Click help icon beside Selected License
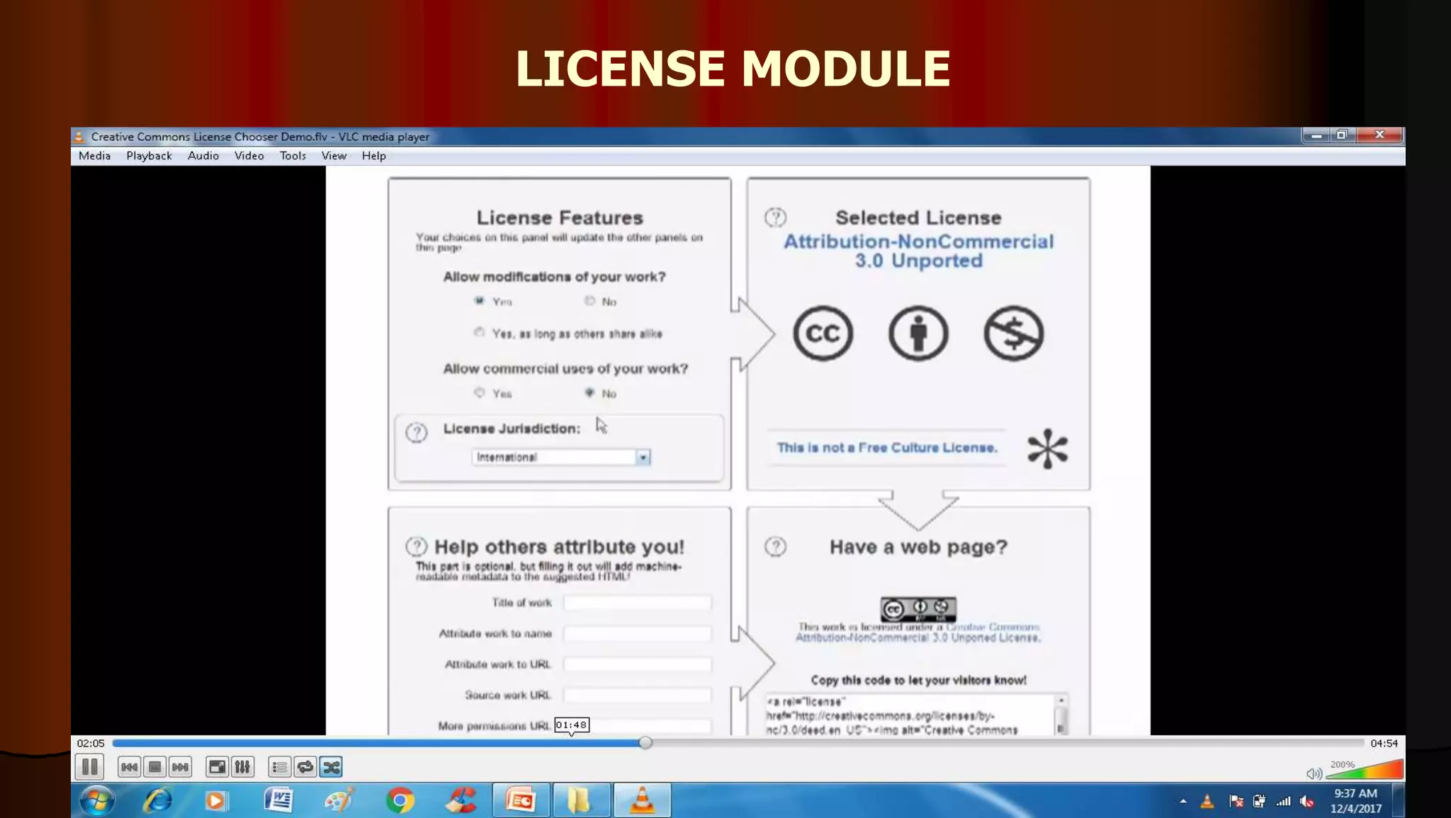This screenshot has height=818, width=1451. [775, 217]
